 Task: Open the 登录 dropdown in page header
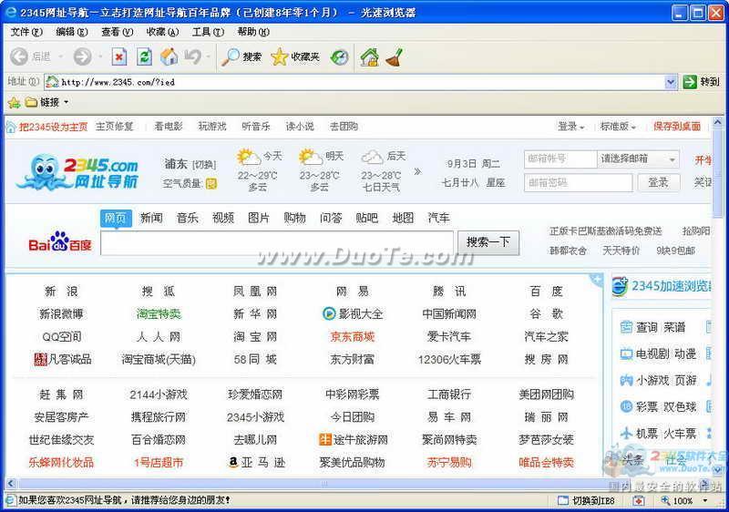click(x=571, y=127)
